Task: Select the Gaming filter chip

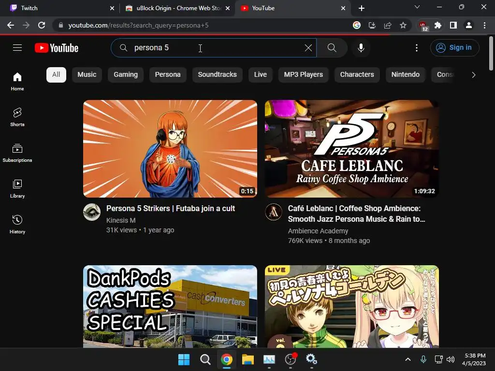Action: pos(126,75)
